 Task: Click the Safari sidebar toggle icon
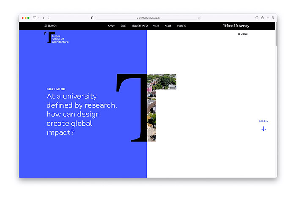click(x=34, y=18)
